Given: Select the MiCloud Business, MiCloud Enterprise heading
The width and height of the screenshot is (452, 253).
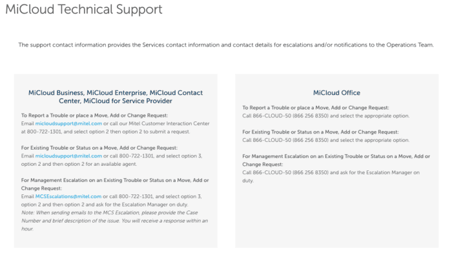Looking at the screenshot, I should pyautogui.click(x=116, y=97).
